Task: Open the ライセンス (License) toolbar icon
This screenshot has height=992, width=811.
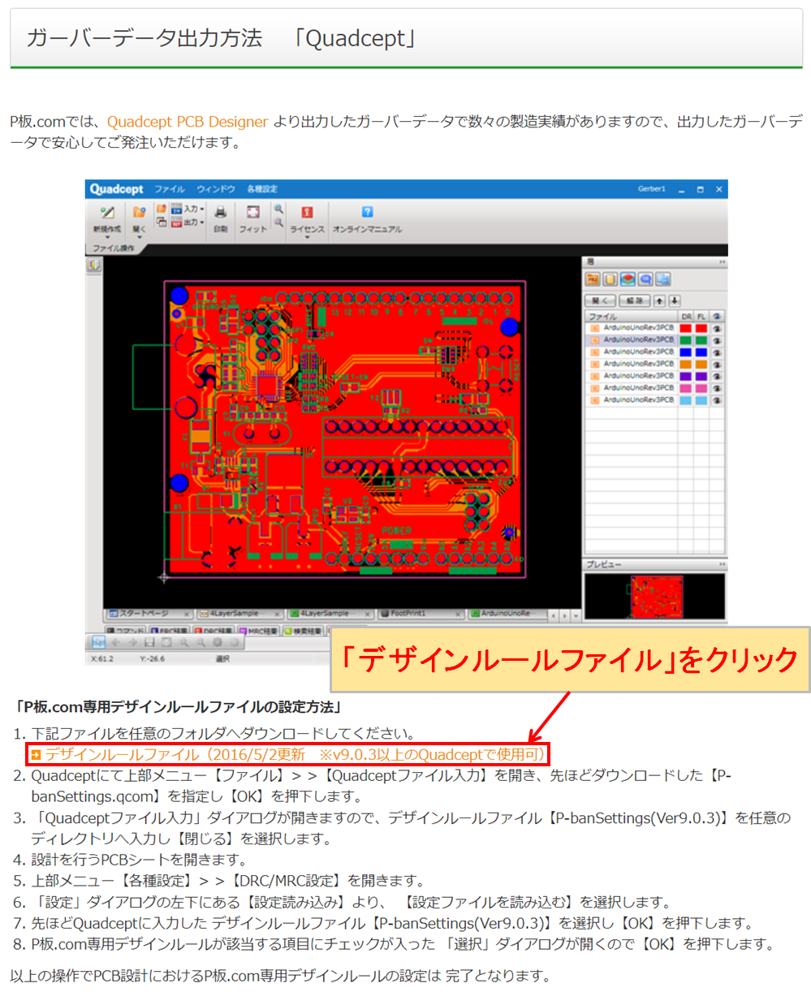Action: (x=306, y=213)
